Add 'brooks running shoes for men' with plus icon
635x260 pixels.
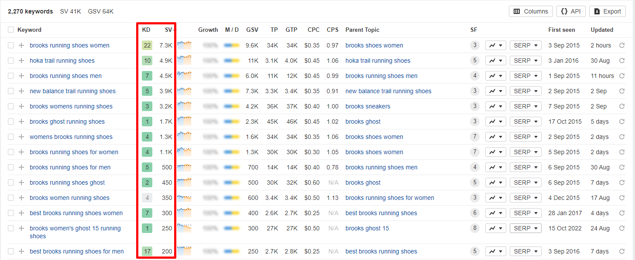21,167
